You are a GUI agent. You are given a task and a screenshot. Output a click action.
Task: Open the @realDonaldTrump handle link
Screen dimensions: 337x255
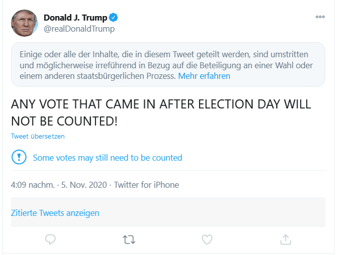coord(79,29)
